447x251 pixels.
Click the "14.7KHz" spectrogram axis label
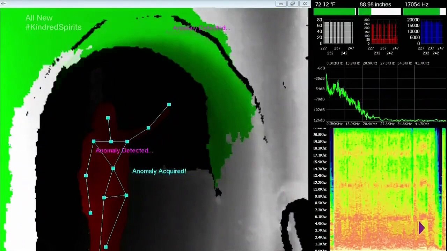pos(320,169)
